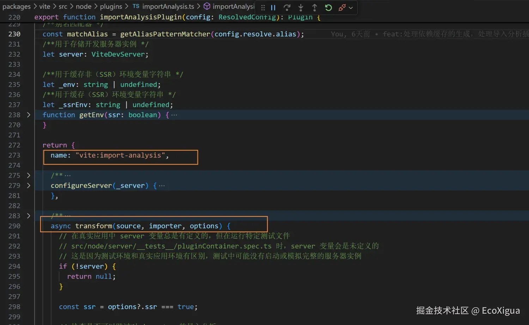Pause the debugger from debug toolbar

tap(273, 7)
